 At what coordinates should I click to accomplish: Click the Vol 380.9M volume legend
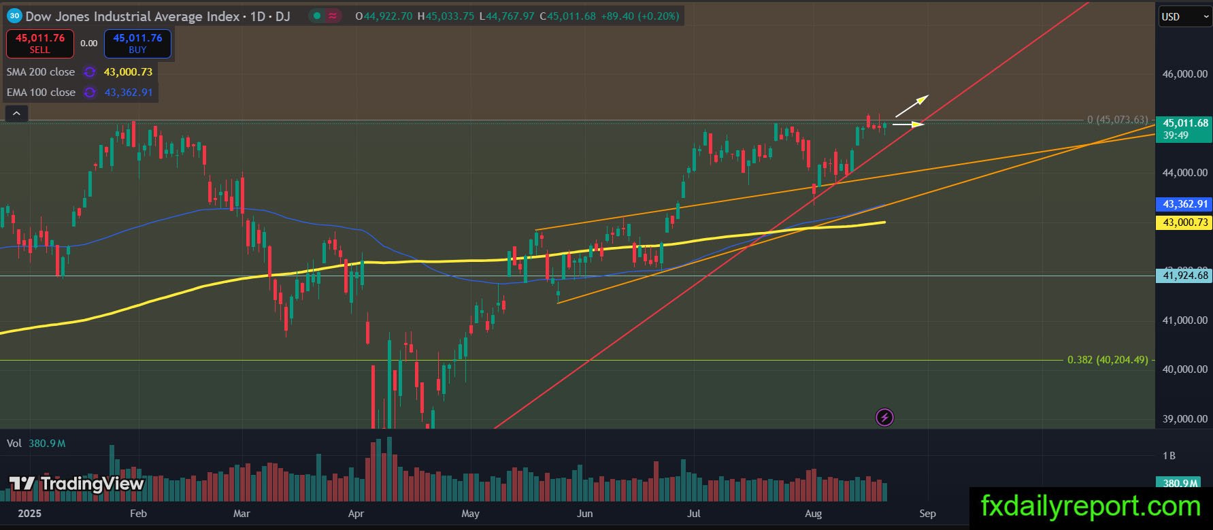[x=36, y=444]
